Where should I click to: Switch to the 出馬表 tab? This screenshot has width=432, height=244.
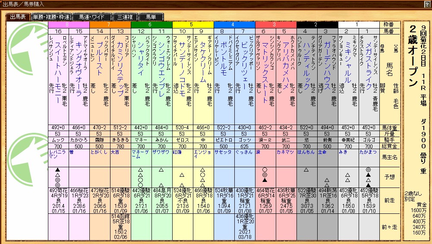[18, 17]
